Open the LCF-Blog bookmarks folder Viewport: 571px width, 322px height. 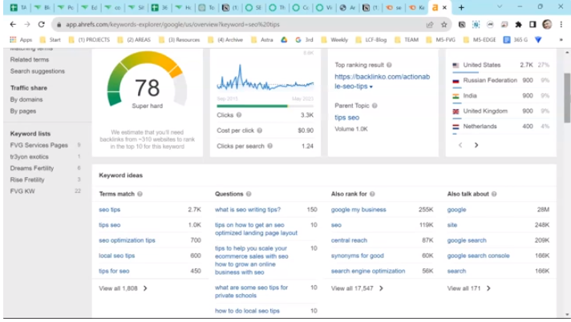(371, 40)
